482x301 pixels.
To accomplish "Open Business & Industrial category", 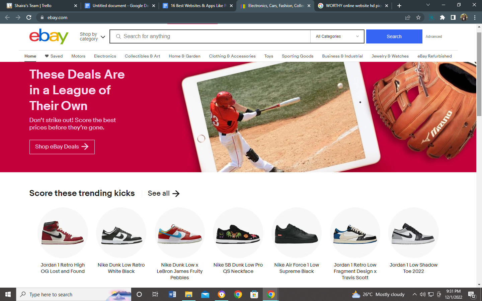I will pos(342,56).
